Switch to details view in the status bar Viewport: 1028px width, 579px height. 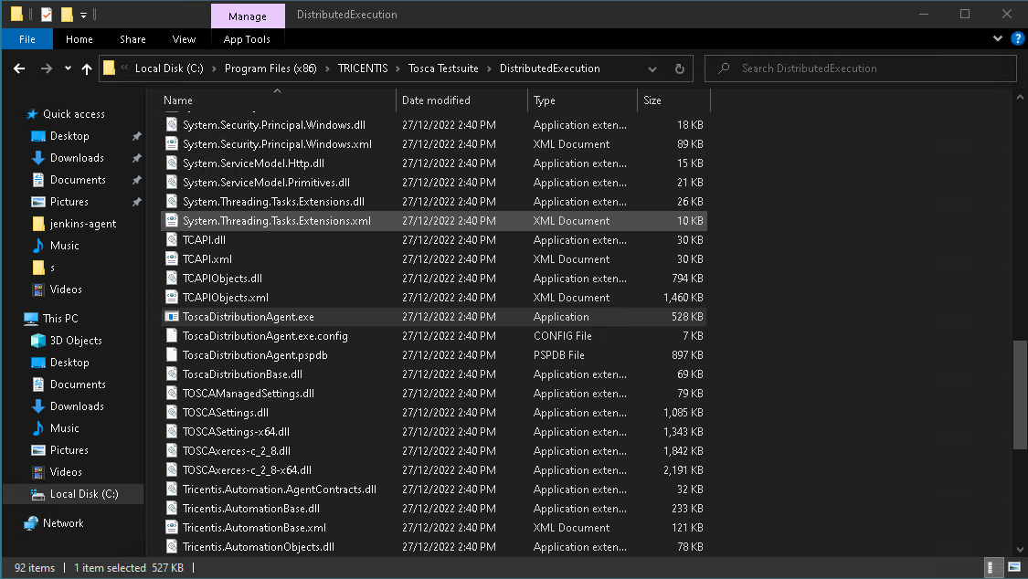click(996, 568)
